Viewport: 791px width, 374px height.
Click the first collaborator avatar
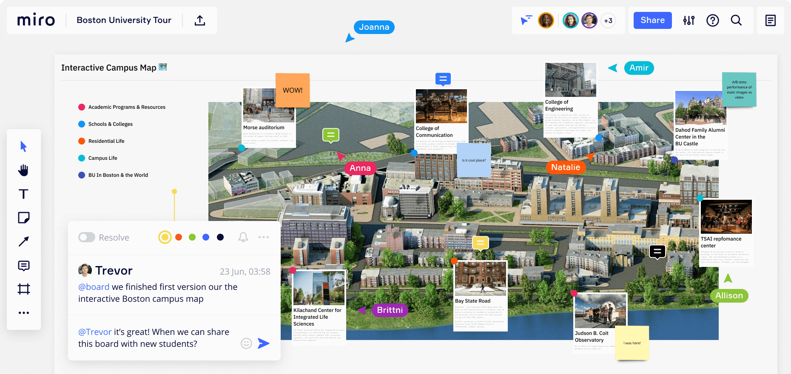coord(546,20)
